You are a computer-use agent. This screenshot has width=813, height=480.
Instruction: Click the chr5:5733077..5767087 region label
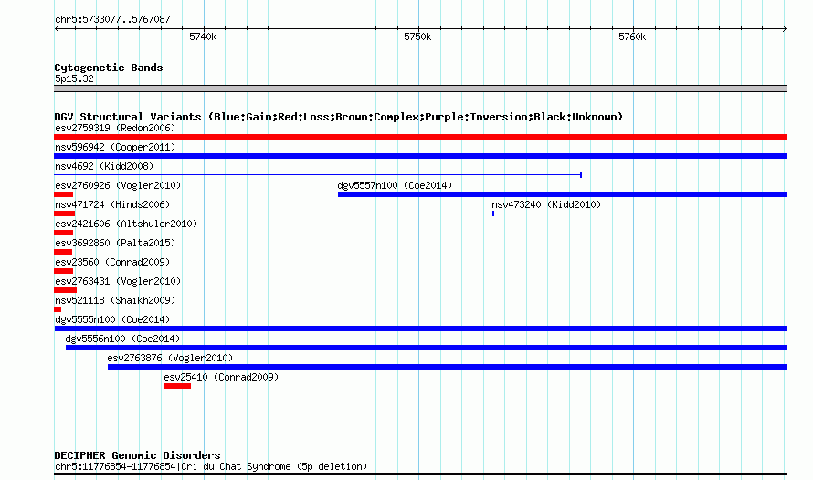click(112, 19)
